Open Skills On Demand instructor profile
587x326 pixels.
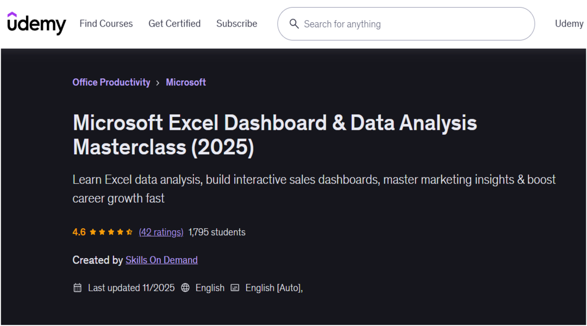pyautogui.click(x=161, y=260)
